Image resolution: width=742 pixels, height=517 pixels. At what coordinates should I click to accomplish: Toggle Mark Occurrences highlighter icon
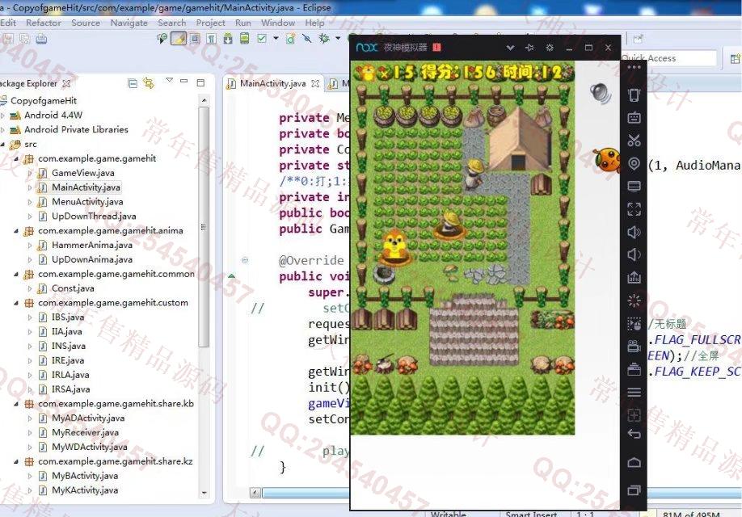(179, 38)
